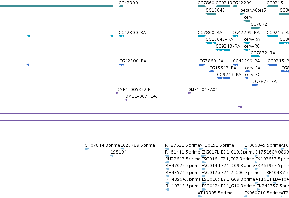The height and width of the screenshot is (198, 289).
Task: Select the cerv-RA transcript
Action: (247, 43)
